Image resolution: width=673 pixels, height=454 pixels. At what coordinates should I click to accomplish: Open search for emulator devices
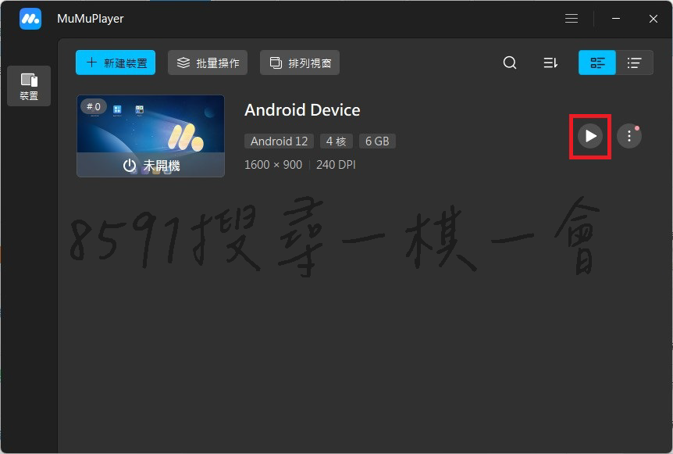point(510,63)
